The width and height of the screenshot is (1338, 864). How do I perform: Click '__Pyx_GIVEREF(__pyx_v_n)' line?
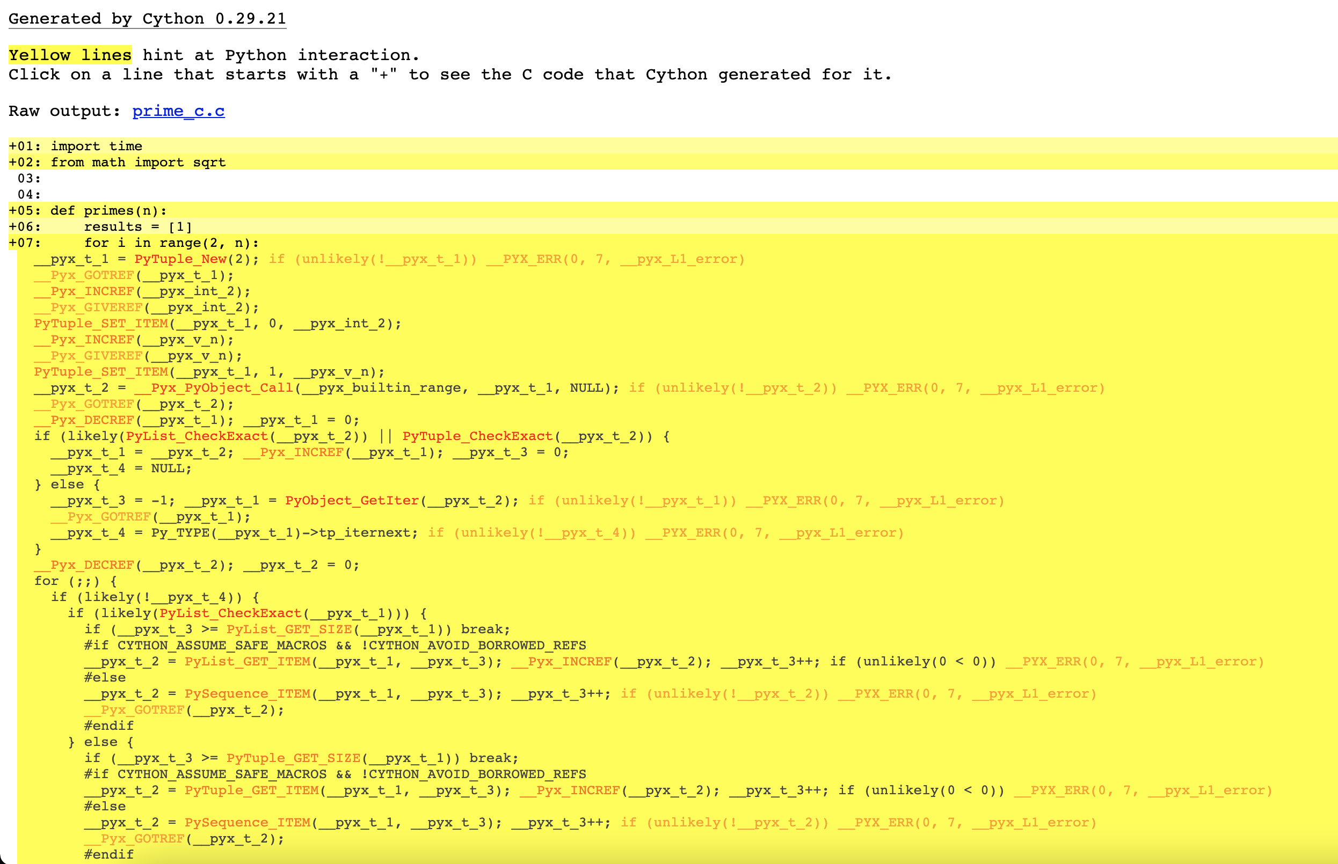(138, 356)
